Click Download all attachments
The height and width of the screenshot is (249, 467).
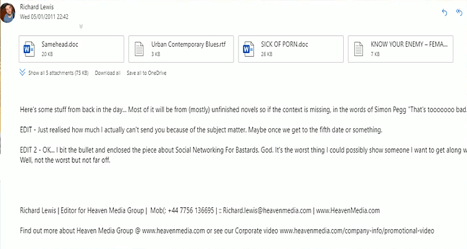tap(108, 73)
